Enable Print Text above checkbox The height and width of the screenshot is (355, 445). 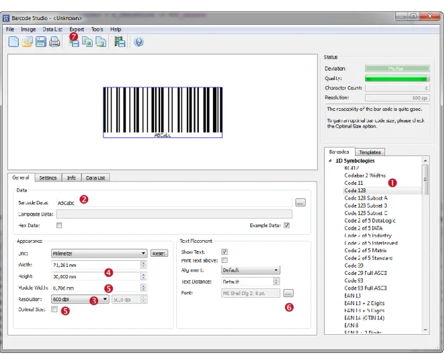pyautogui.click(x=225, y=260)
